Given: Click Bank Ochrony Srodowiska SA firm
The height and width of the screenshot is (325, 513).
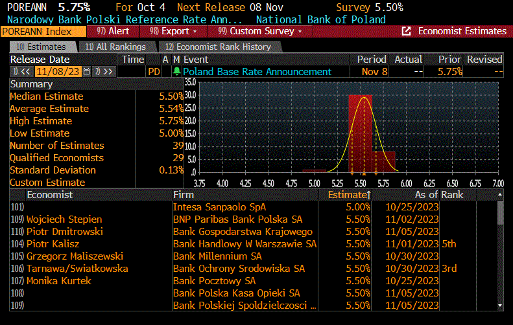Looking at the screenshot, I should pyautogui.click(x=239, y=269).
